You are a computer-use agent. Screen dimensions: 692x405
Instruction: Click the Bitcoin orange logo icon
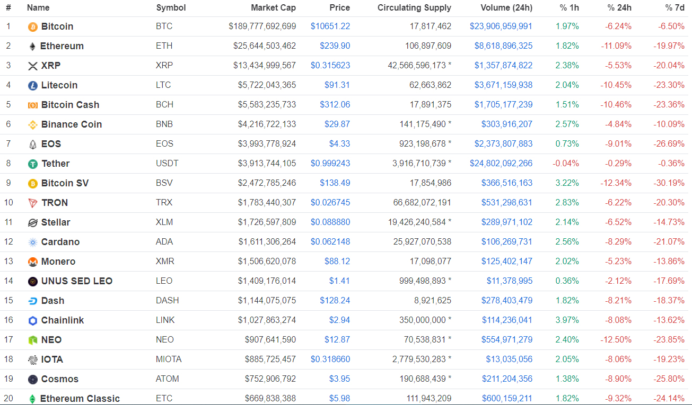33,26
